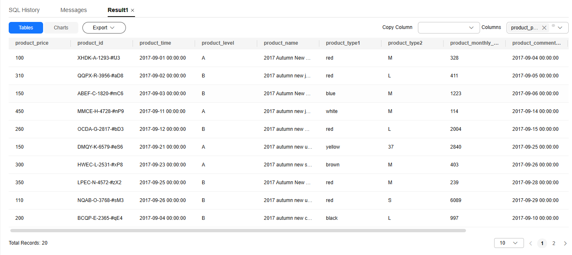572x255 pixels.
Task: Click the product_price column header
Action: (x=32, y=43)
